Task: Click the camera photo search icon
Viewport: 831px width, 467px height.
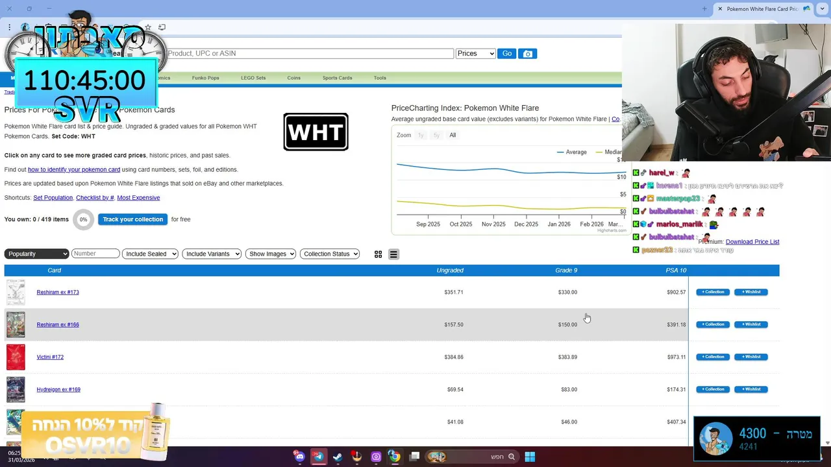Action: click(528, 54)
